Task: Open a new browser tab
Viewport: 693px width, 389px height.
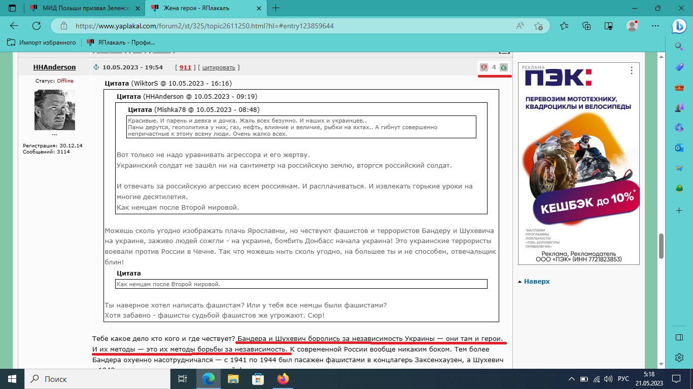Action: 276,8
